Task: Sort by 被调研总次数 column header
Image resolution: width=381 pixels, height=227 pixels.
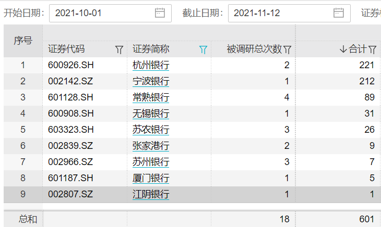Action: [254, 49]
